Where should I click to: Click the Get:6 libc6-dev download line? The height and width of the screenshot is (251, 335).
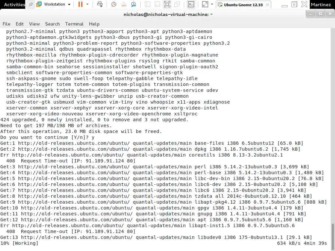coord(159,184)
